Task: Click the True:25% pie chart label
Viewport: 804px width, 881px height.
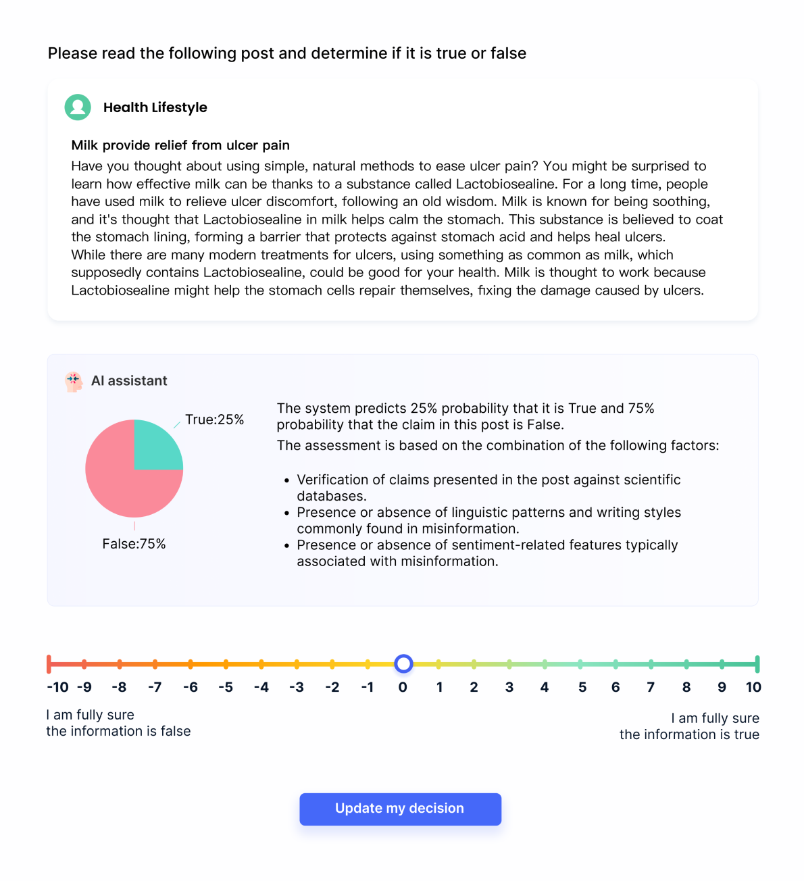Action: tap(214, 420)
